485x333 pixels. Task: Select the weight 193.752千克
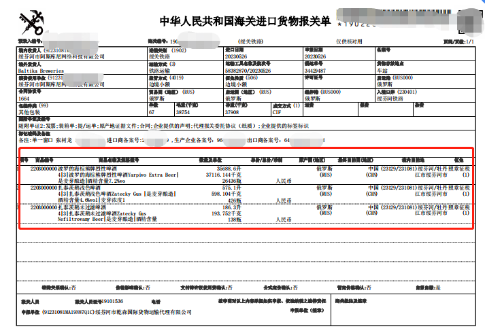[x=227, y=213]
